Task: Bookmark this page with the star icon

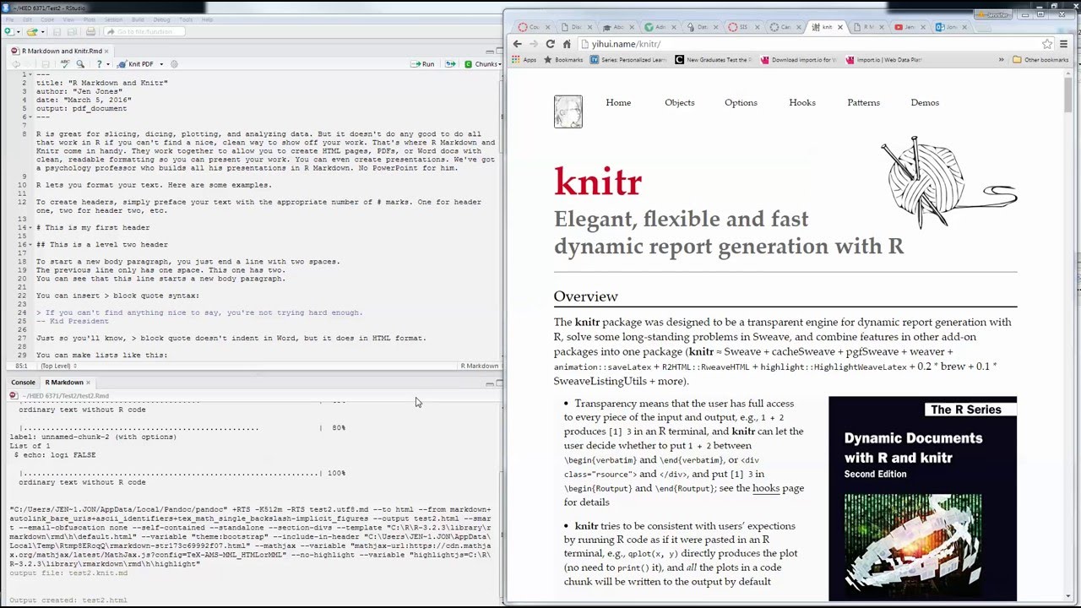Action: tap(1047, 44)
